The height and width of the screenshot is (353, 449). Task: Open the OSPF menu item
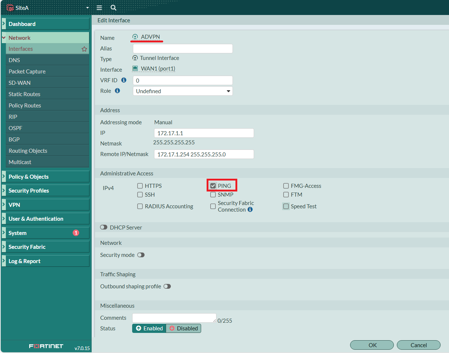(x=47, y=128)
